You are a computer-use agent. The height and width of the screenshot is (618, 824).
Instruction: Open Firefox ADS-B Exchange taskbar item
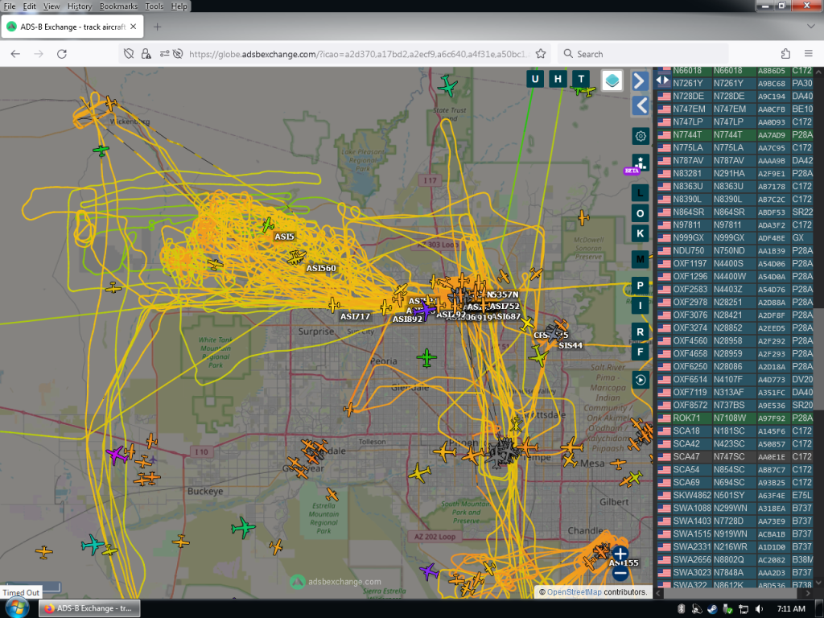[89, 608]
